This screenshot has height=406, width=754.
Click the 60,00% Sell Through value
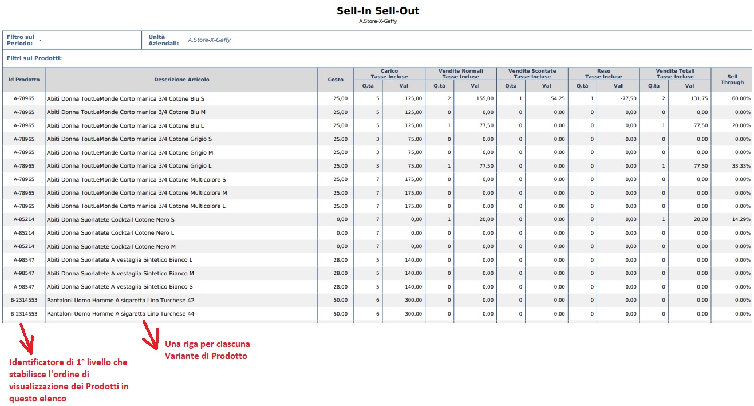742,98
